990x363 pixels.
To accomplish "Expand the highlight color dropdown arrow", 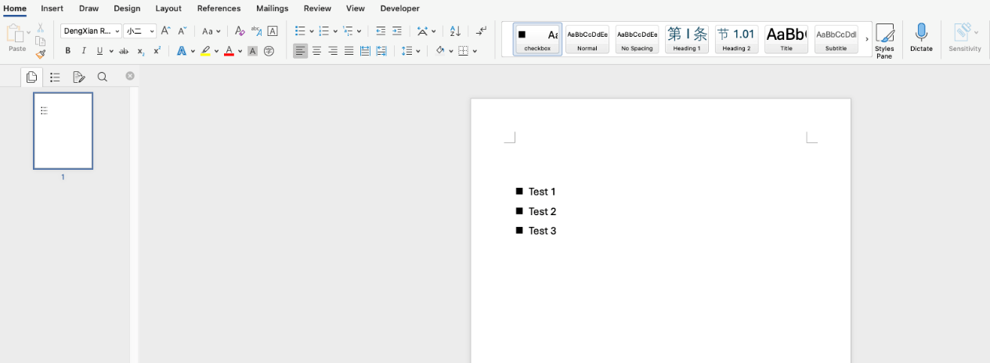I will coord(216,51).
